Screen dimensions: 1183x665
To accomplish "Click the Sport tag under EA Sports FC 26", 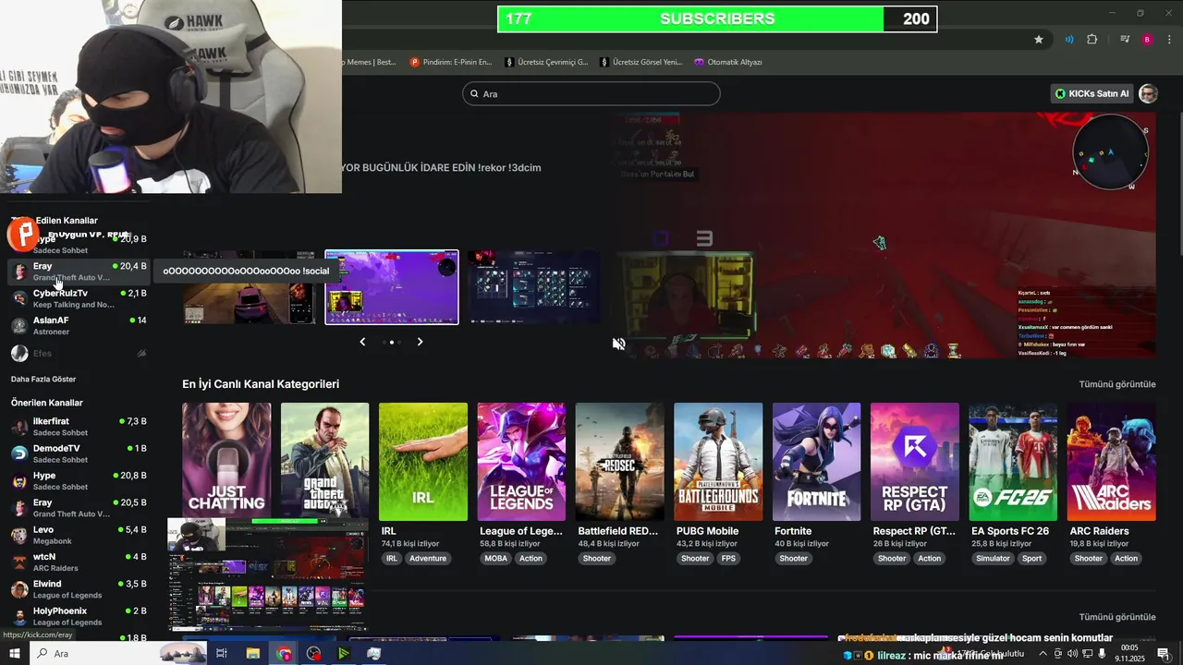I will click(1032, 559).
